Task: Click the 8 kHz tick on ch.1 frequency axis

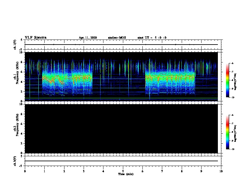Action: pyautogui.click(x=22, y=62)
